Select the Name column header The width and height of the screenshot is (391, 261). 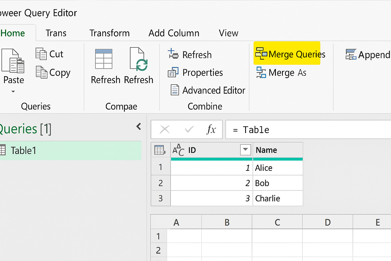pos(278,150)
